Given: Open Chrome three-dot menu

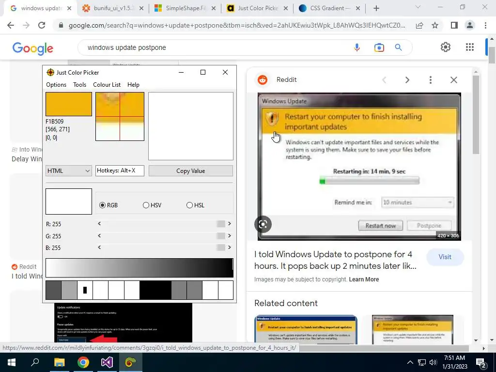Looking at the screenshot, I should (x=485, y=25).
